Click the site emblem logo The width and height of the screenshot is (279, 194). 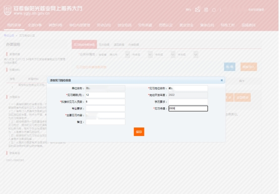click(8, 10)
